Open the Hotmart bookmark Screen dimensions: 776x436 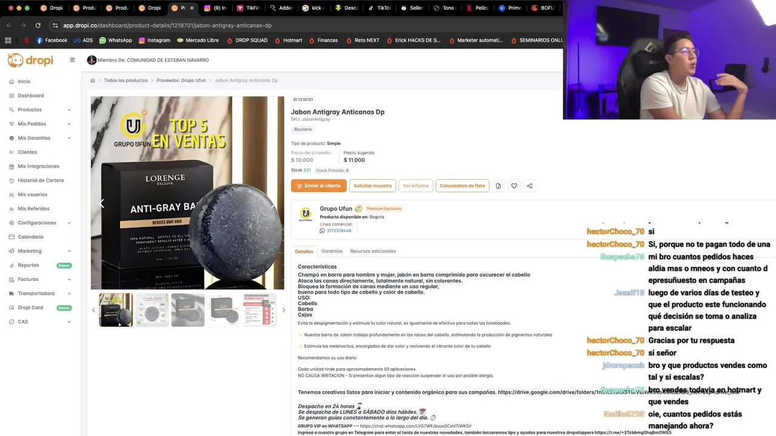pyautogui.click(x=288, y=40)
